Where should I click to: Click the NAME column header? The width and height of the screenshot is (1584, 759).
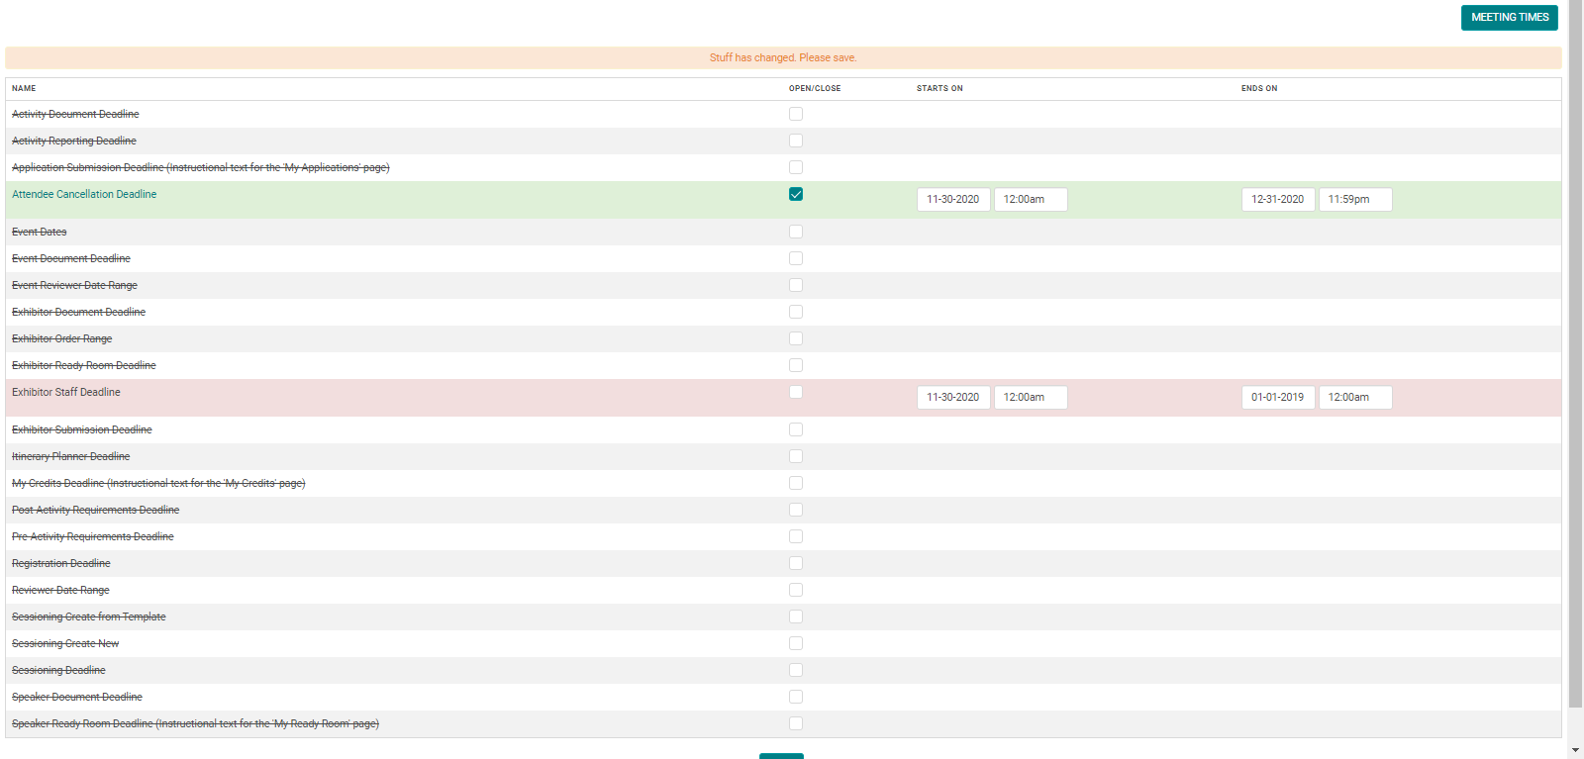24,88
